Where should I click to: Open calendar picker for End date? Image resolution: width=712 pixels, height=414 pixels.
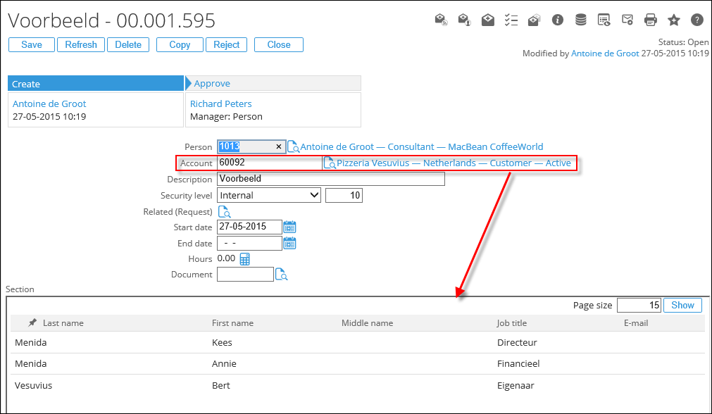pyautogui.click(x=289, y=243)
